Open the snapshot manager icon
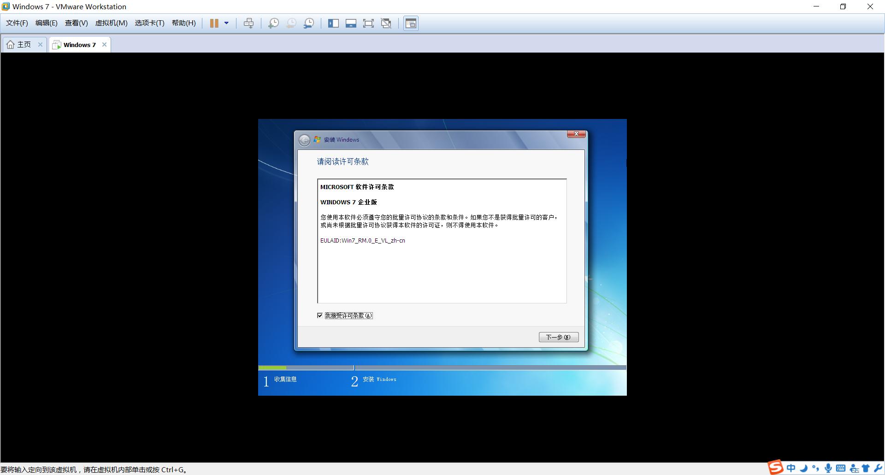The height and width of the screenshot is (475, 885). click(309, 24)
